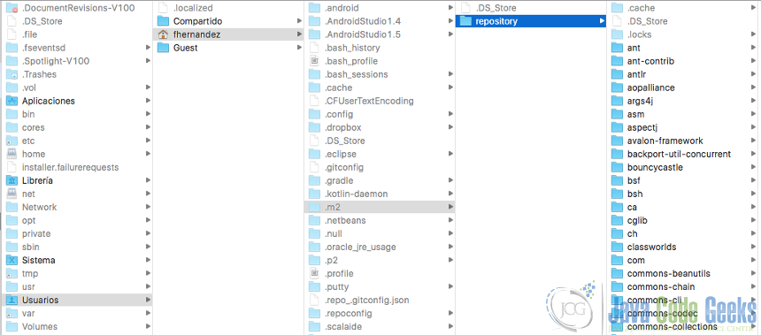Click the ant folder icon
Viewport: 761px width, 335px height.
click(617, 48)
